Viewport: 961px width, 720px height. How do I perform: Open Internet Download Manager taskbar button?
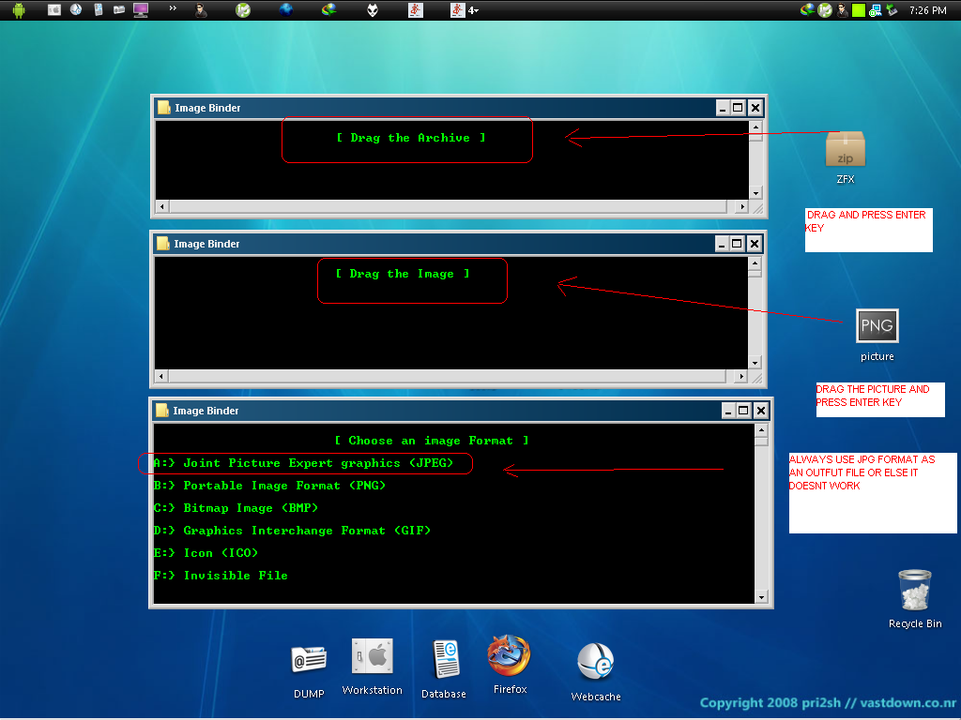[329, 9]
